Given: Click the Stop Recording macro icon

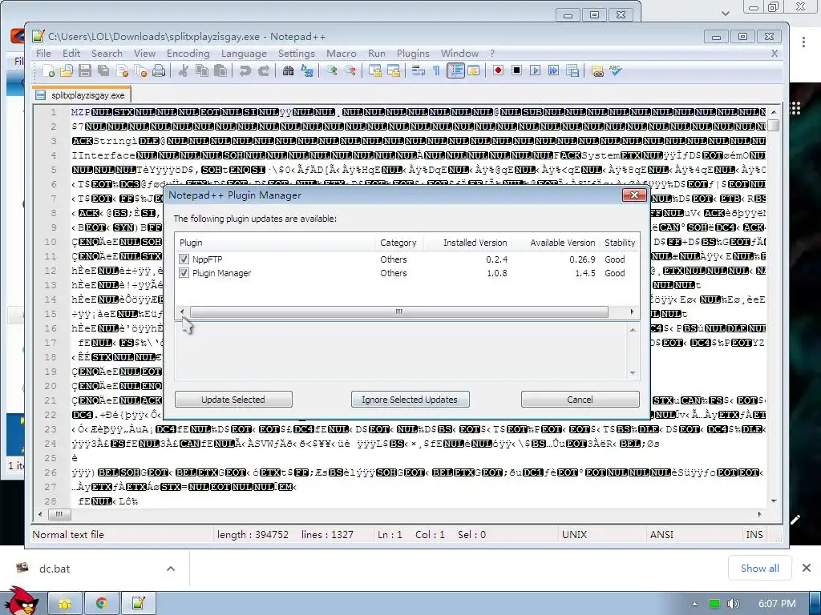Looking at the screenshot, I should click(x=517, y=70).
